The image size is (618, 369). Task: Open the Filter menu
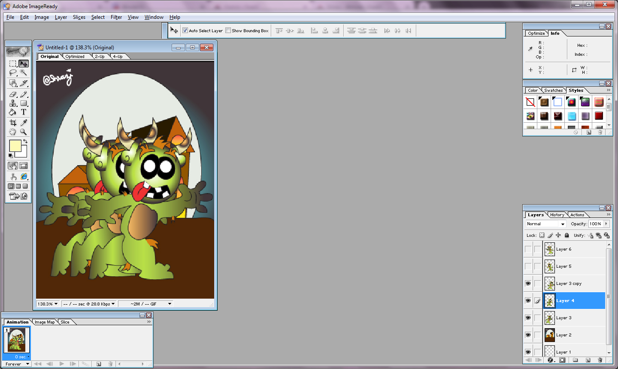[x=116, y=17]
